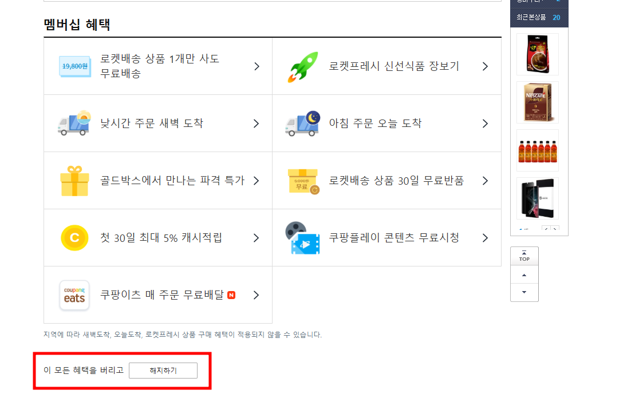Click the 19,800원 price tag icon
This screenshot has width=643, height=398.
(x=74, y=66)
